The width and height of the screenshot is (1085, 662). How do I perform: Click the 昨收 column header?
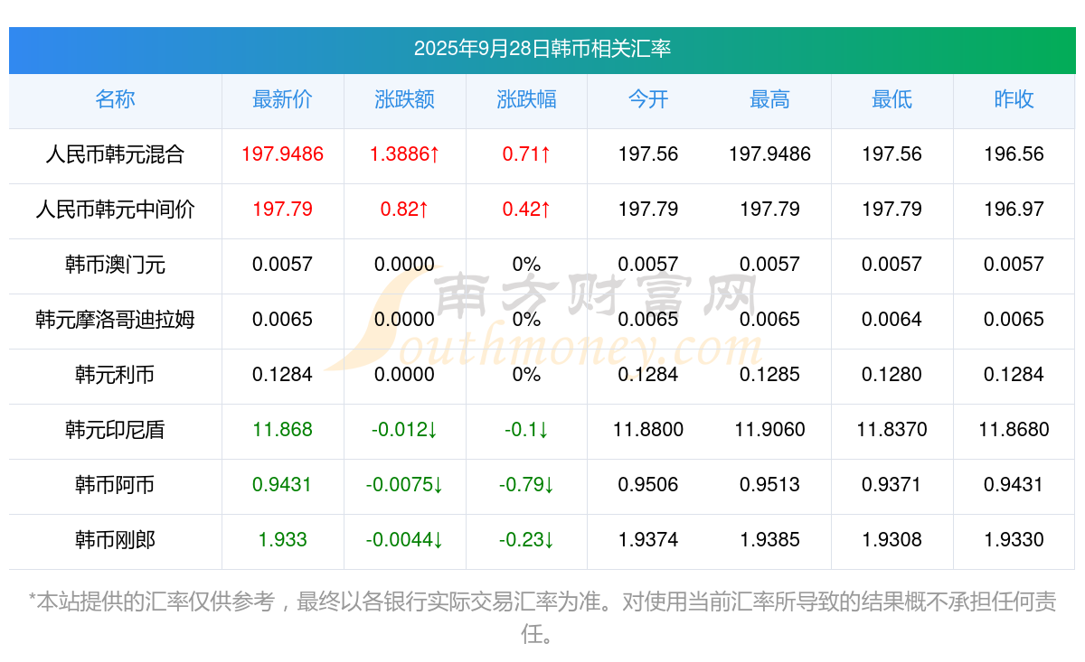(x=1014, y=99)
